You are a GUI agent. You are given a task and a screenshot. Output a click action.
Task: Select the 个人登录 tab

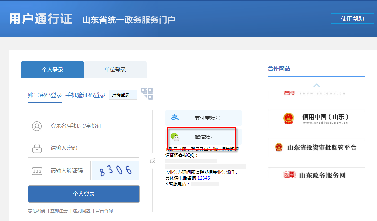tap(52, 70)
